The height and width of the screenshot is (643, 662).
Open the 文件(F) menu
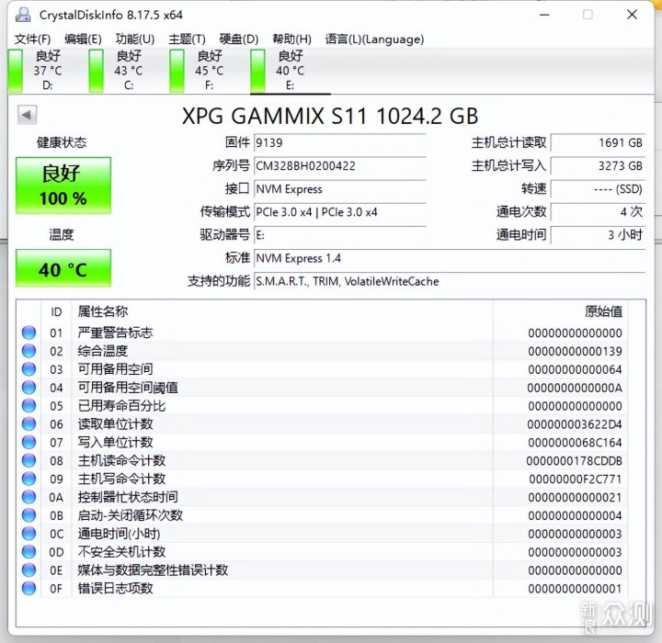pos(32,39)
